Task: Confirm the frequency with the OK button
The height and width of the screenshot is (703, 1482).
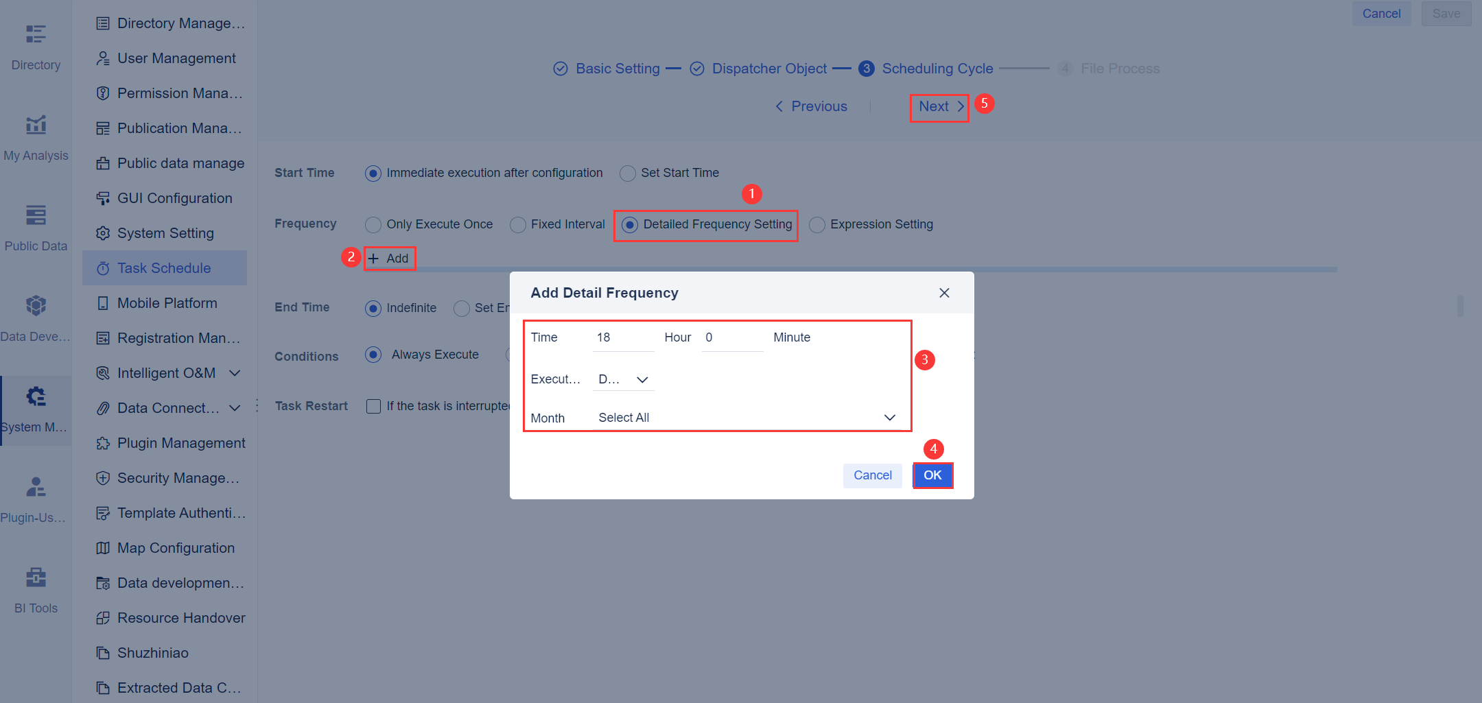Action: pos(932,475)
